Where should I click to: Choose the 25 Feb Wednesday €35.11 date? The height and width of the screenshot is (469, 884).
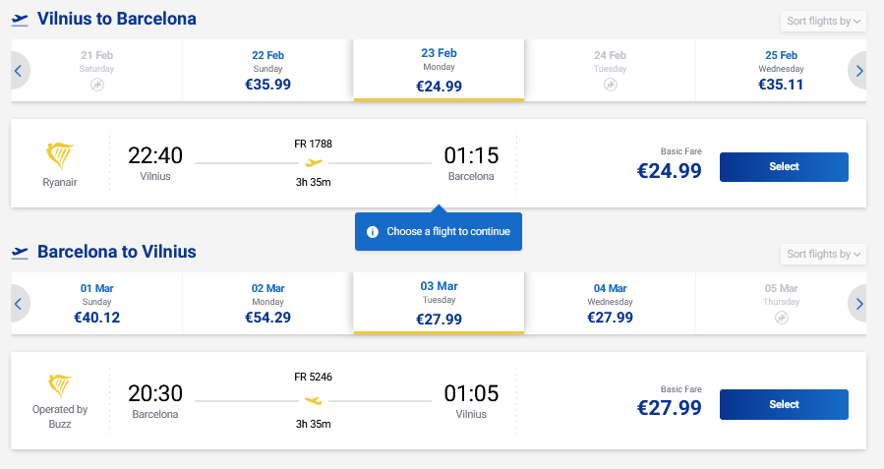click(781, 70)
